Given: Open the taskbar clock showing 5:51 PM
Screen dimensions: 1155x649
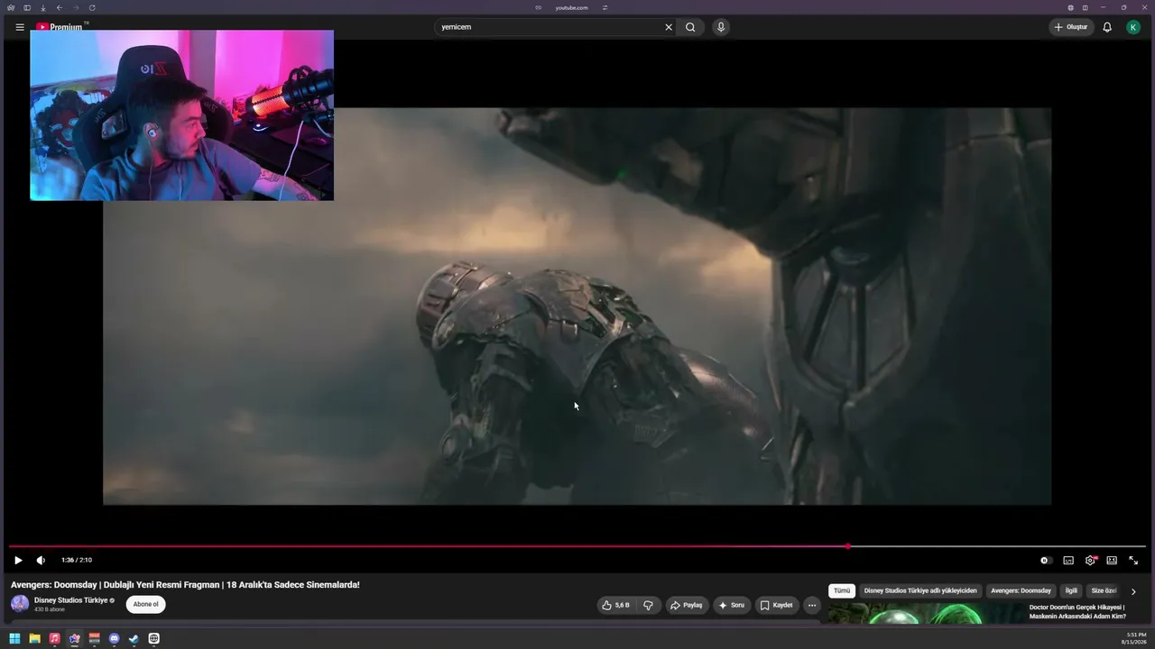Looking at the screenshot, I should tap(1135, 638).
